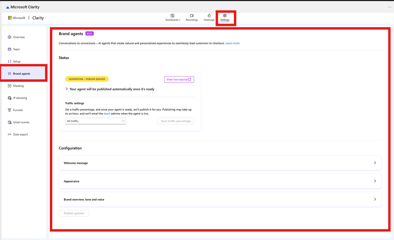Click the Traffic settings label

[75, 103]
